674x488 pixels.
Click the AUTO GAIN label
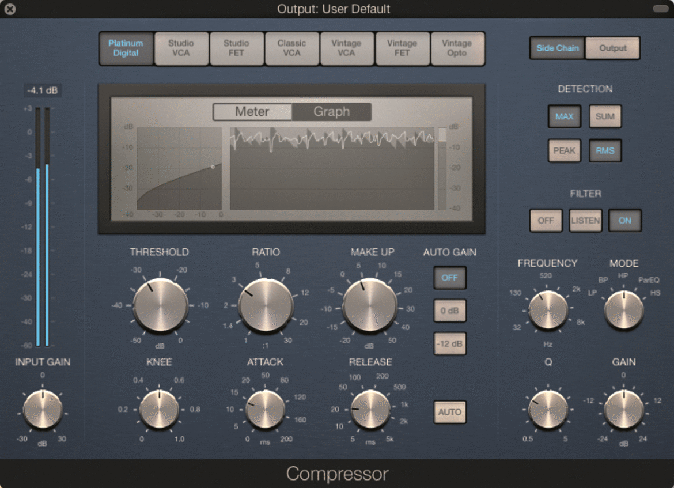tap(449, 252)
